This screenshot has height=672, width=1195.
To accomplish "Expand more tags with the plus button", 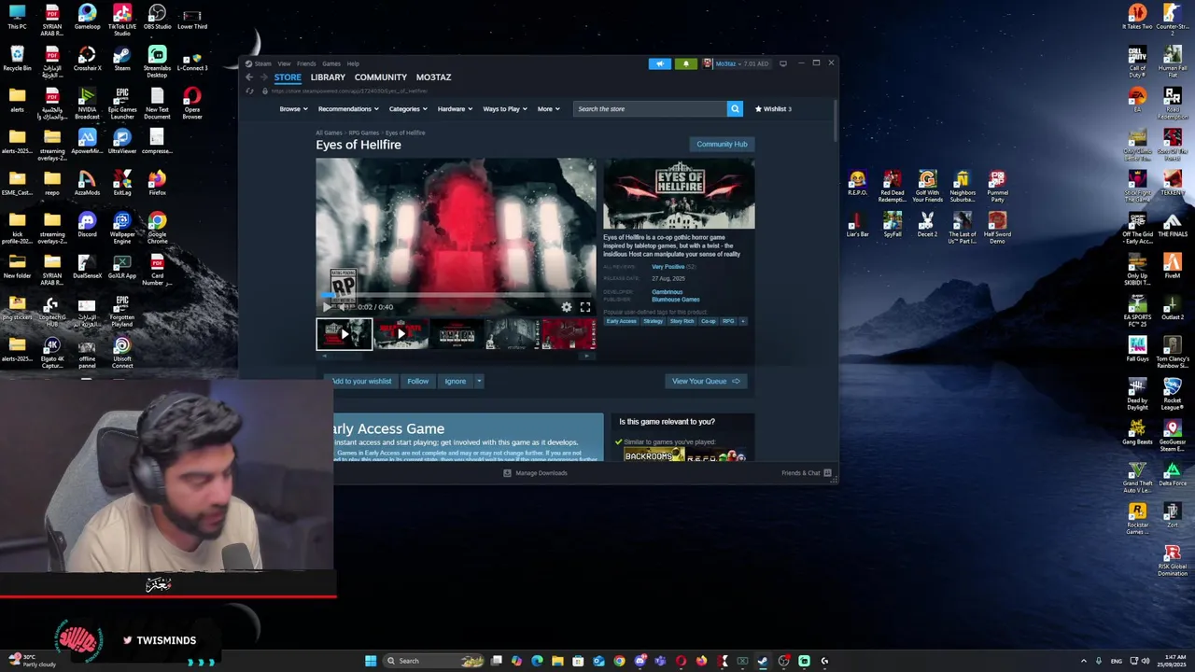I will [x=743, y=321].
